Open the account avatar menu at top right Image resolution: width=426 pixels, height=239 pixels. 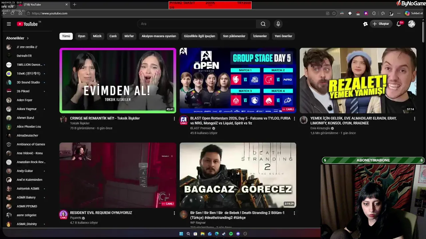pos(412,24)
